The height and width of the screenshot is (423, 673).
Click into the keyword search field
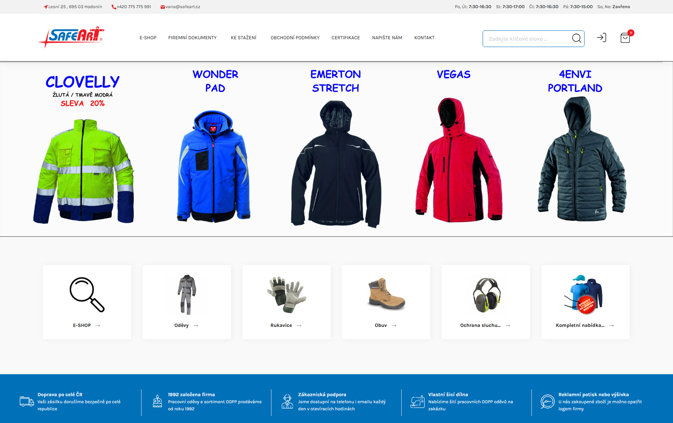click(x=527, y=39)
